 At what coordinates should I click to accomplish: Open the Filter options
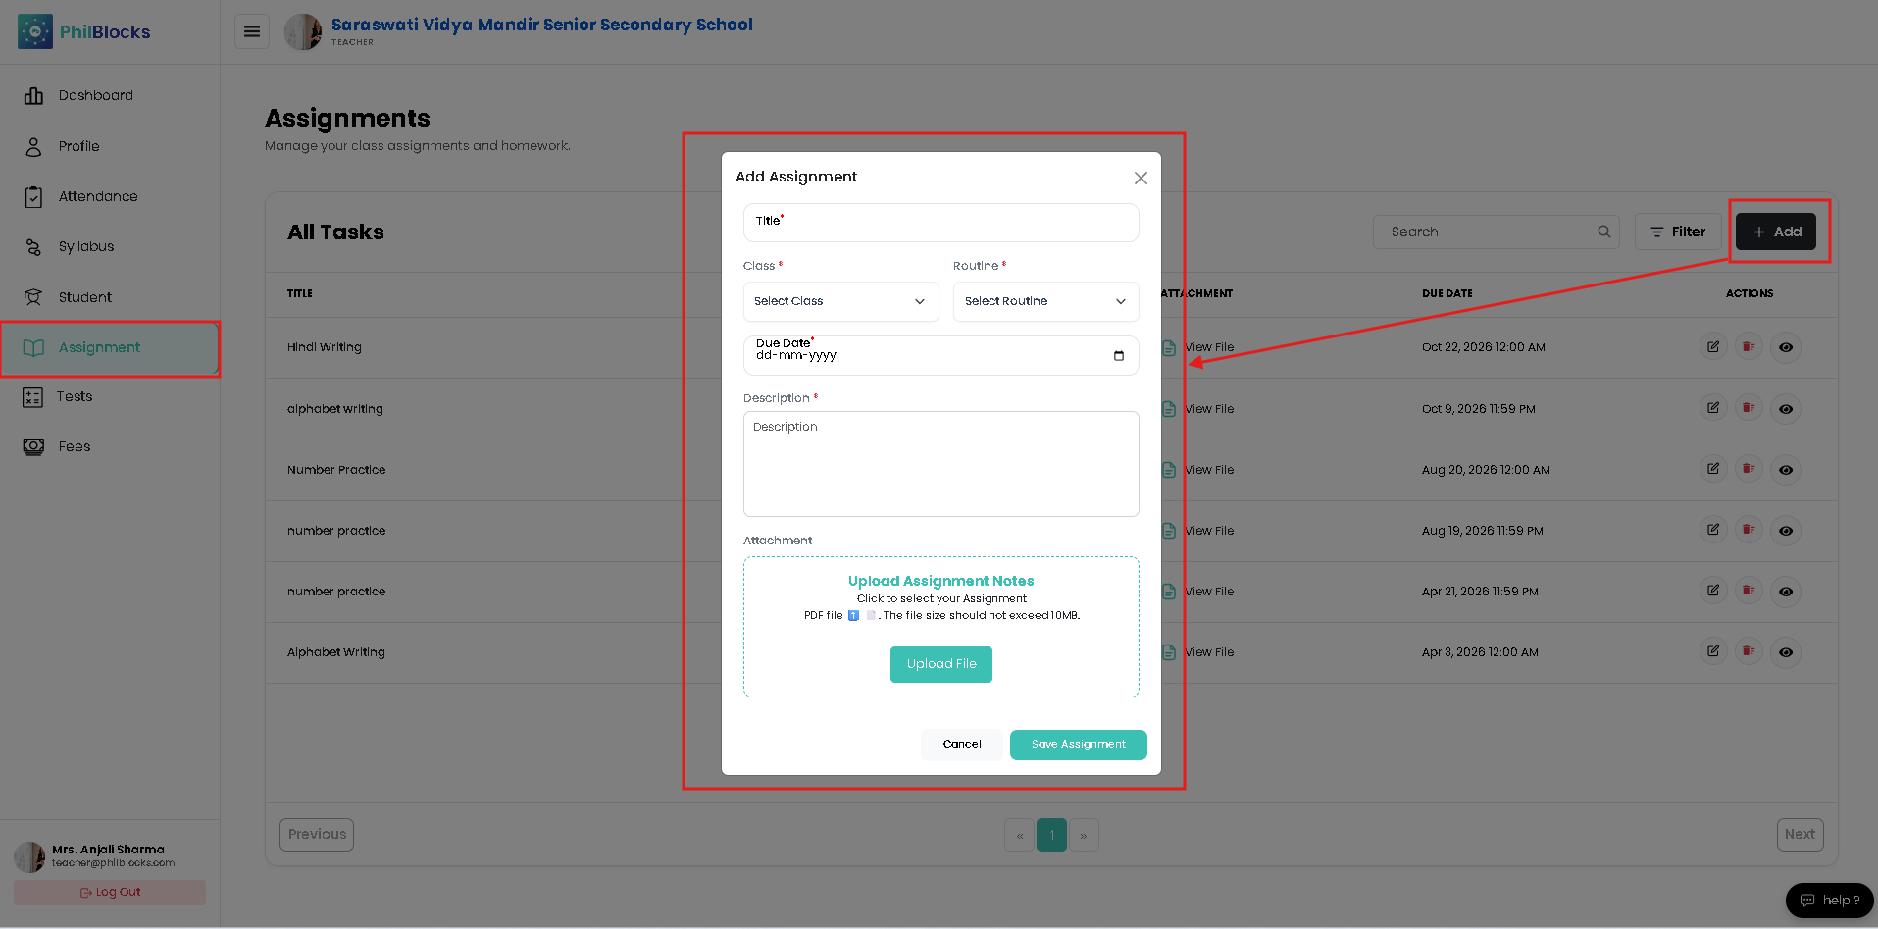click(1677, 232)
